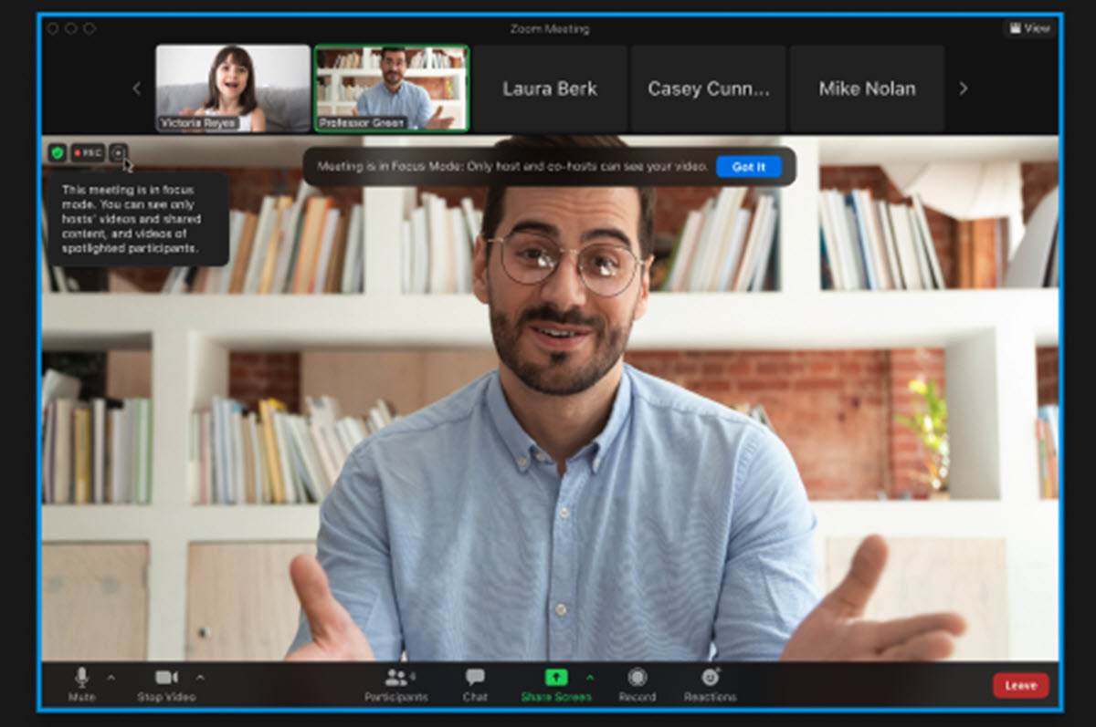Expand video options arrow beside Stop Video

pos(200,677)
